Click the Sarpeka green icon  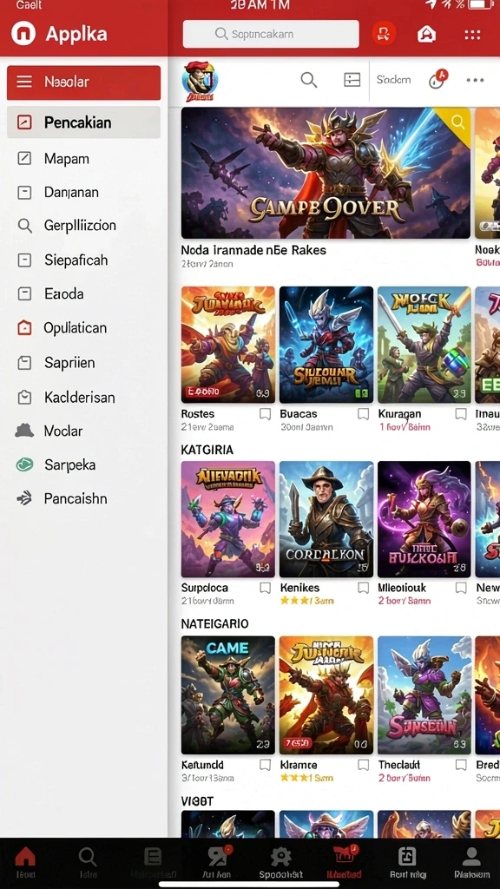(24, 465)
